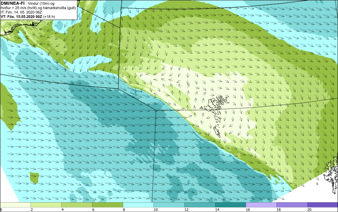The image size is (338, 212).
Task: Click the 4–6 m/s green legend swatch
Action: (x=77, y=205)
